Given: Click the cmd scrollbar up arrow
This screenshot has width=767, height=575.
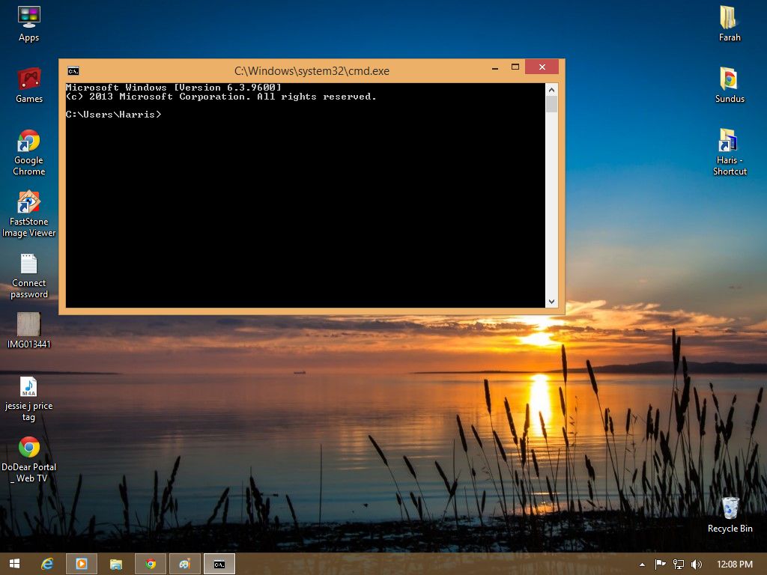Looking at the screenshot, I should tap(551, 90).
